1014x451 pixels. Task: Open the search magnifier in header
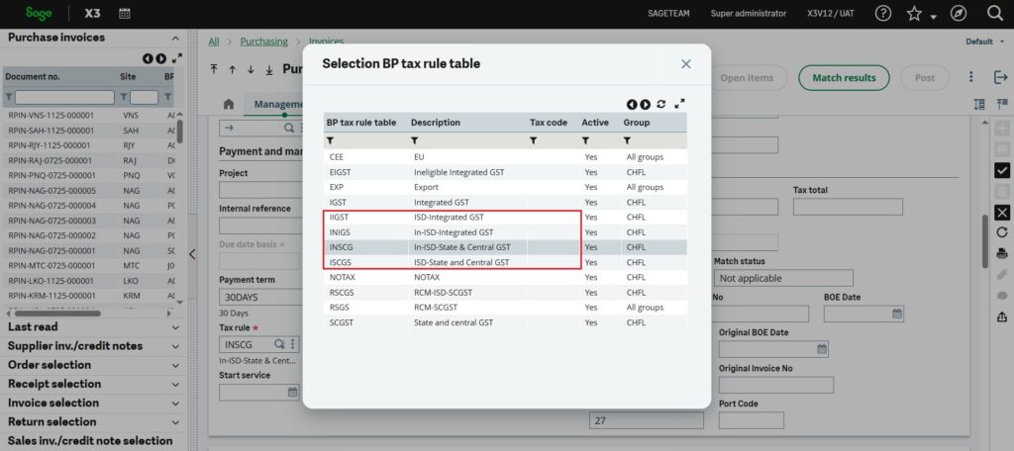(x=995, y=13)
